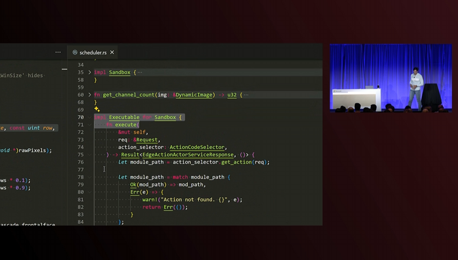Click the left editor minimap marker
This screenshot has width=458, height=260.
64,69
